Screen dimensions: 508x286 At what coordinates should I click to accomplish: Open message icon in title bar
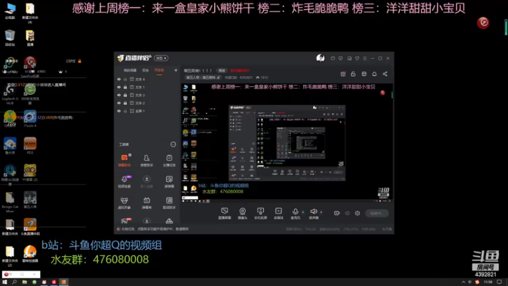(x=333, y=58)
